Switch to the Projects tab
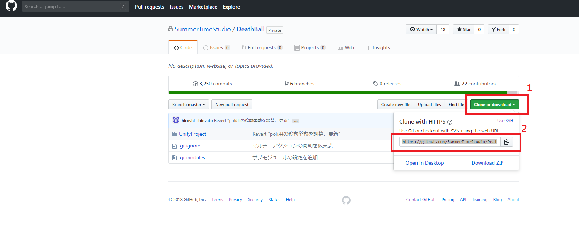 click(x=310, y=47)
